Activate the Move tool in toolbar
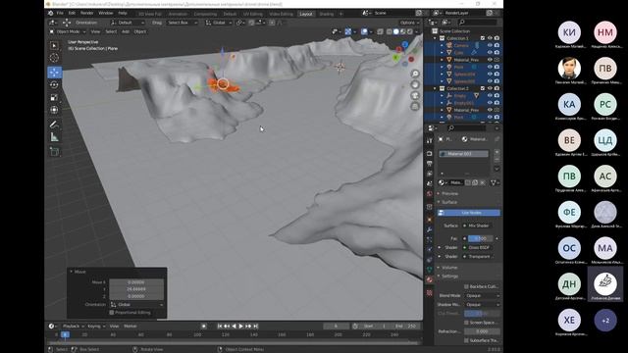The width and height of the screenshot is (628, 353). (x=55, y=72)
